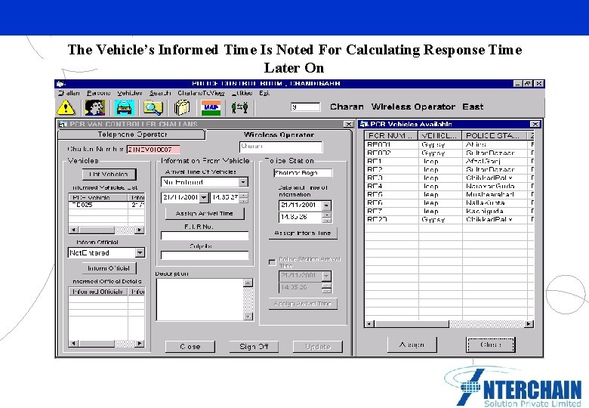Click Assign Arrival Time under Information From Vehicle

point(205,213)
